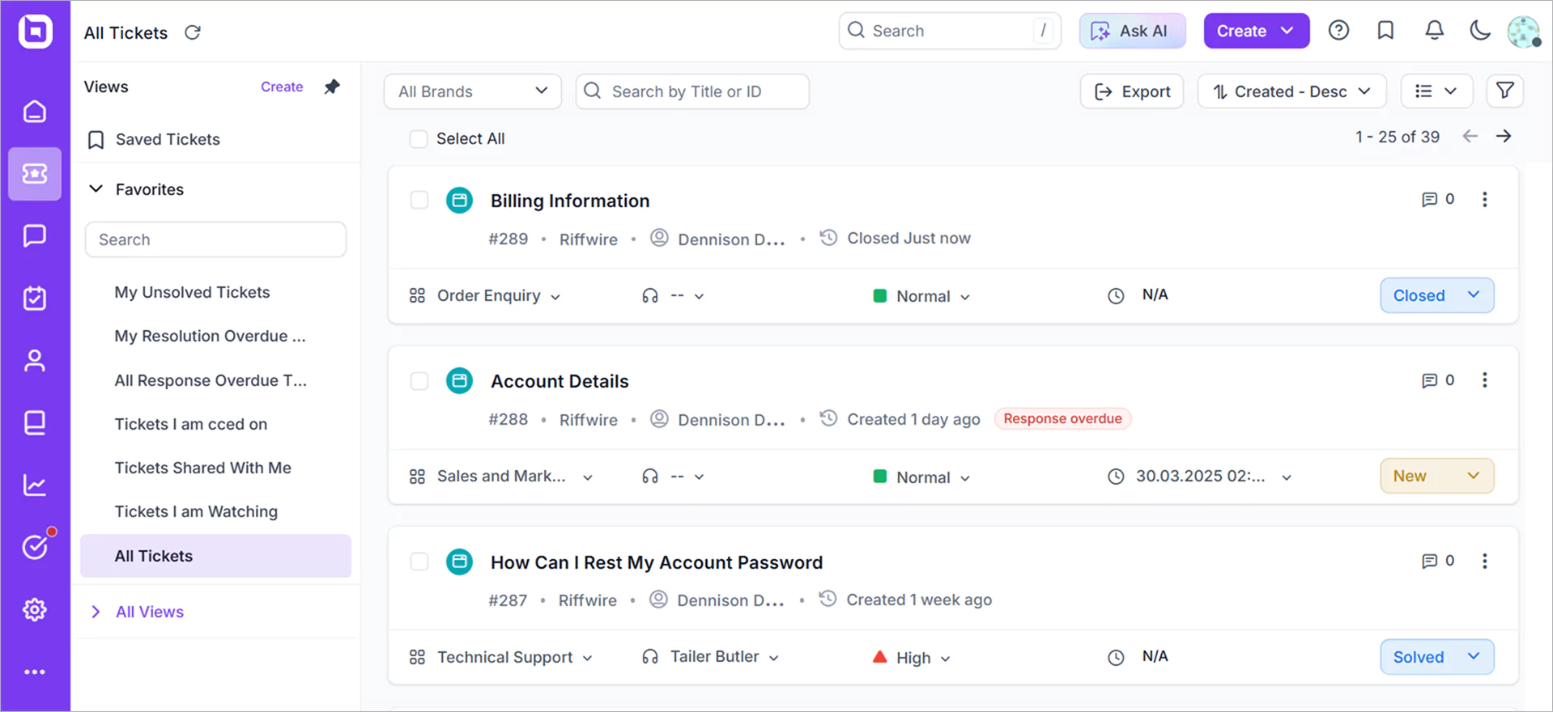Open Tickets Shared With Me view
This screenshot has height=712, width=1553.
(202, 468)
